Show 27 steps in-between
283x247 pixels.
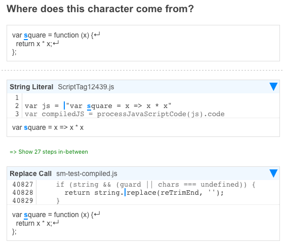pyautogui.click(x=49, y=152)
